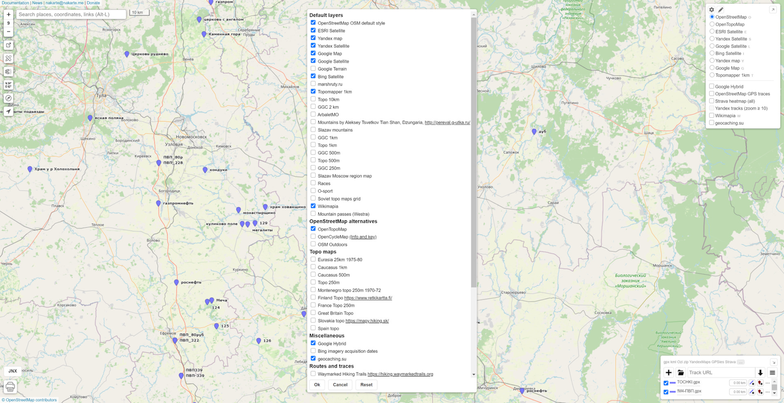Open track file via folder icon
784x403 pixels.
coord(681,372)
